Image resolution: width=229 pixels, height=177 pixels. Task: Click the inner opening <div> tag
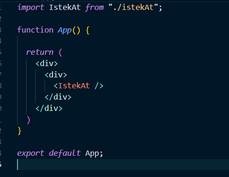tap(56, 75)
